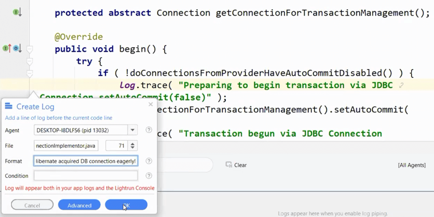Open help for the Format field
Viewport: 434px width, 217px height.
(x=149, y=161)
